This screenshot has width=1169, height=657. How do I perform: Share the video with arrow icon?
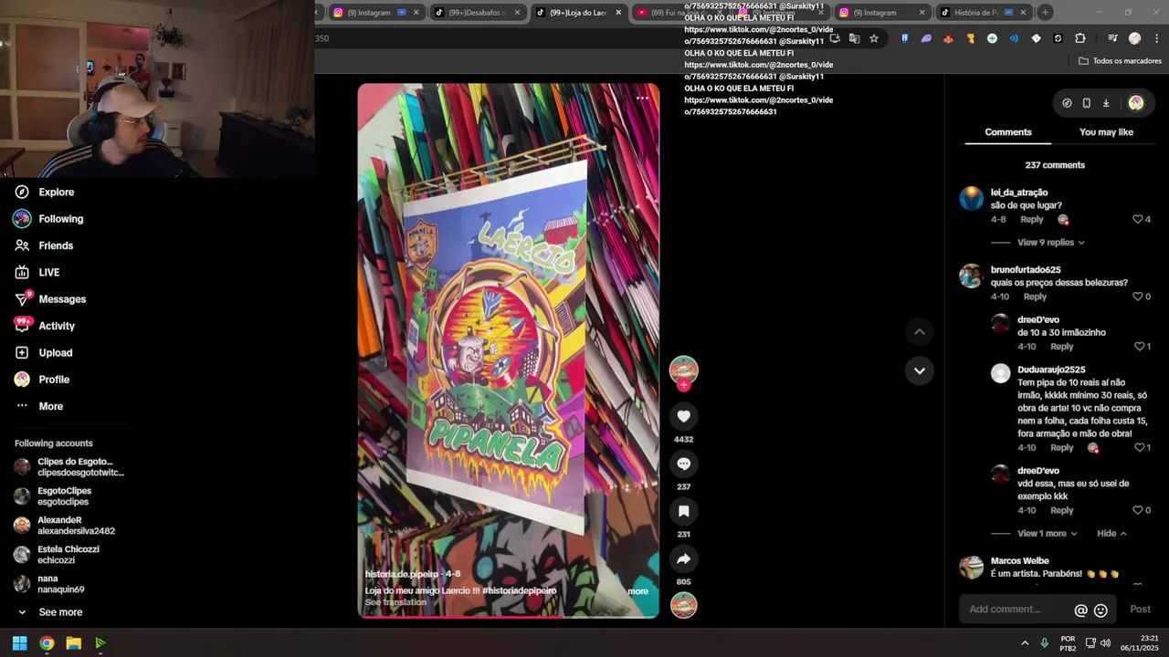click(x=683, y=558)
